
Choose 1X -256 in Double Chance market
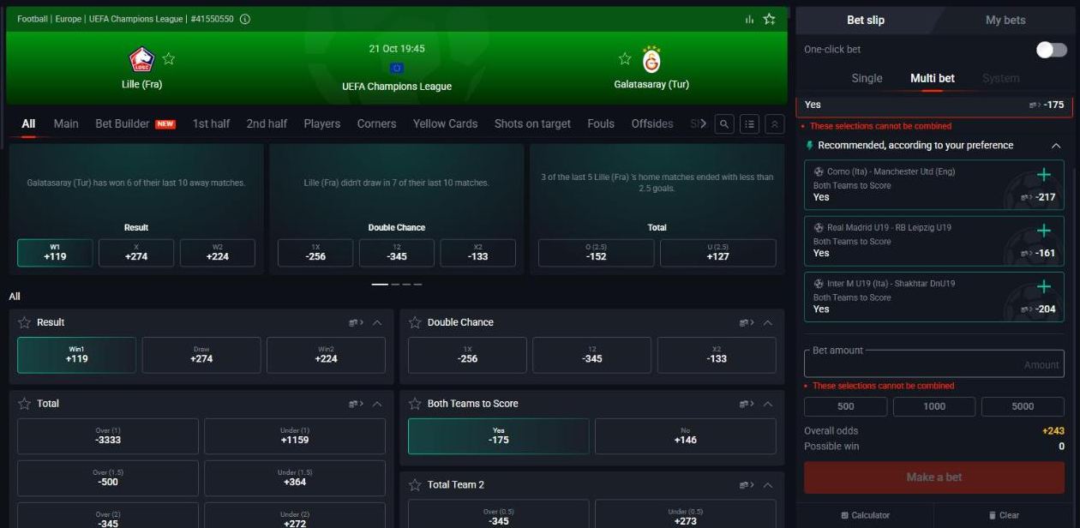pos(467,355)
